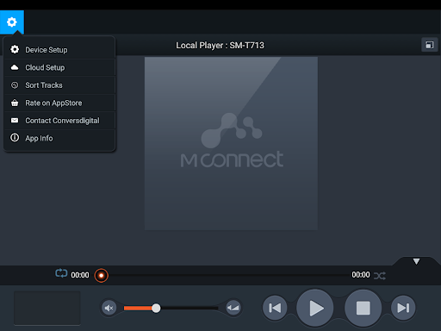Click the window layout icon top right
The image size is (441, 331).
click(430, 45)
